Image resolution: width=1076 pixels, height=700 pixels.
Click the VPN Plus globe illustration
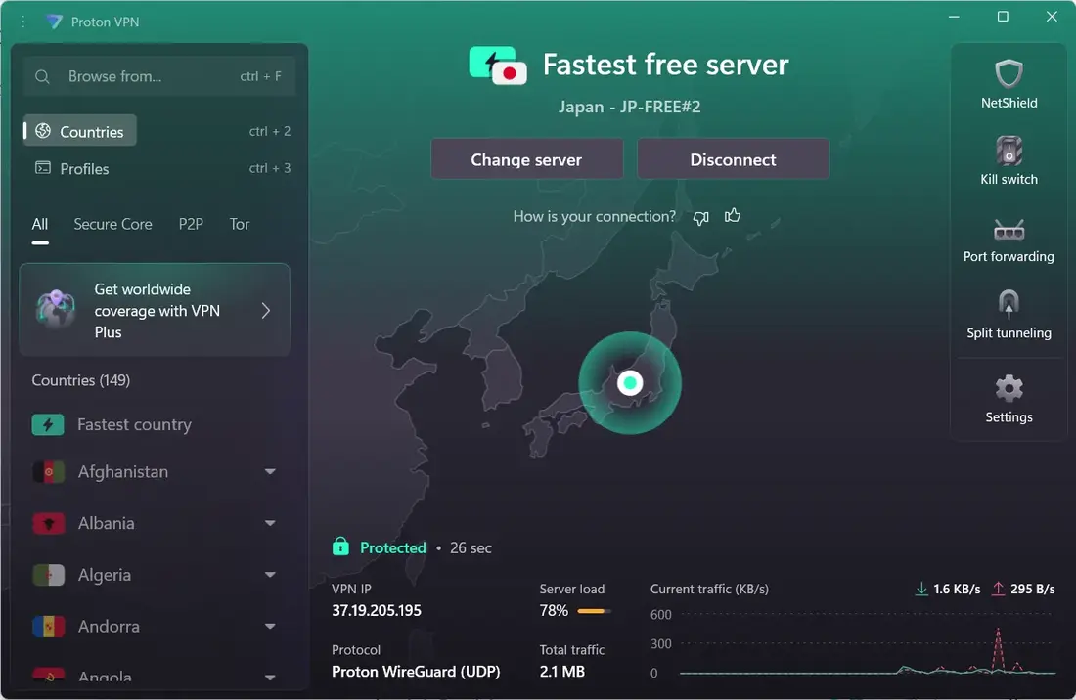pos(56,309)
